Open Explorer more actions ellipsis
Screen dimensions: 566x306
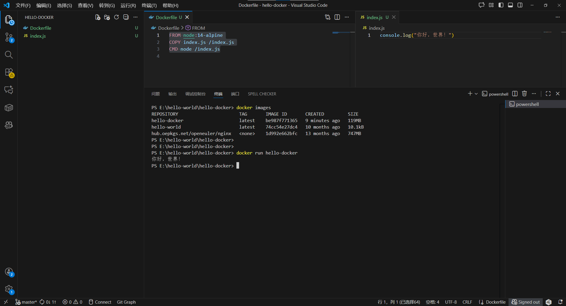coord(136,17)
